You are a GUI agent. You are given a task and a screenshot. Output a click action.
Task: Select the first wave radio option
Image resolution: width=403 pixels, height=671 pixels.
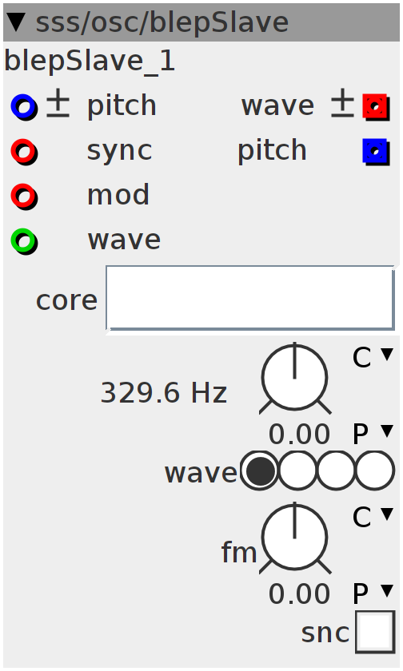[x=259, y=470]
